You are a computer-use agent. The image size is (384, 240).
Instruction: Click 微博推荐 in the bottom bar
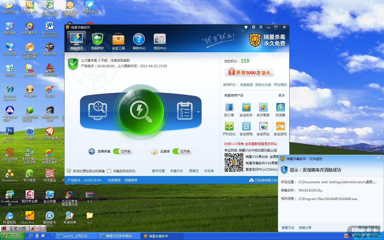pos(131,180)
